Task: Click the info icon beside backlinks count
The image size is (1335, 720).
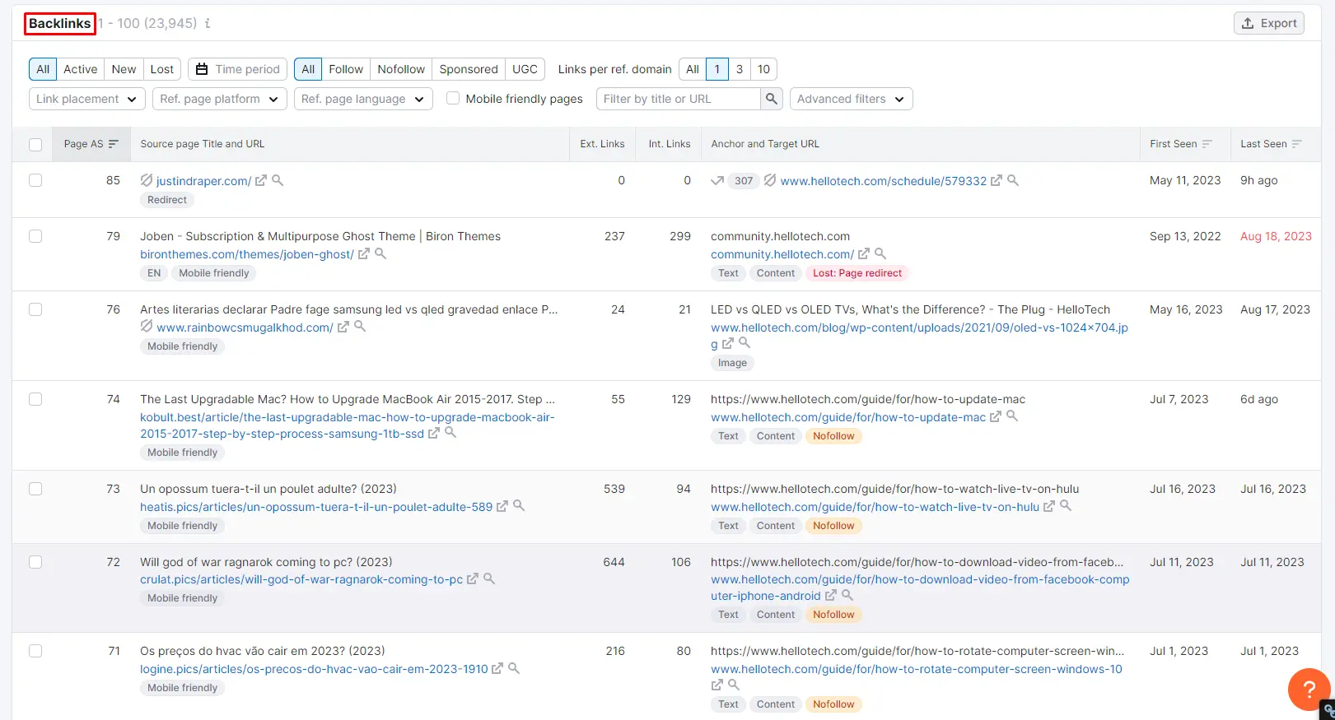Action: point(208,23)
